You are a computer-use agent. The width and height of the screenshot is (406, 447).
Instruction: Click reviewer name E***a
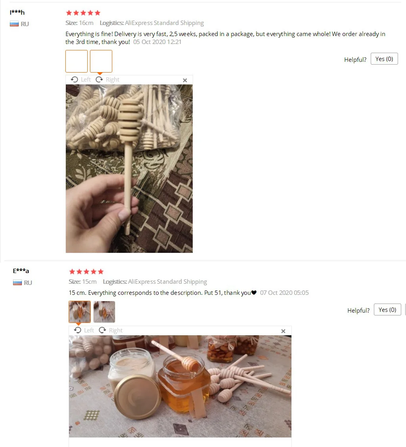click(x=21, y=271)
